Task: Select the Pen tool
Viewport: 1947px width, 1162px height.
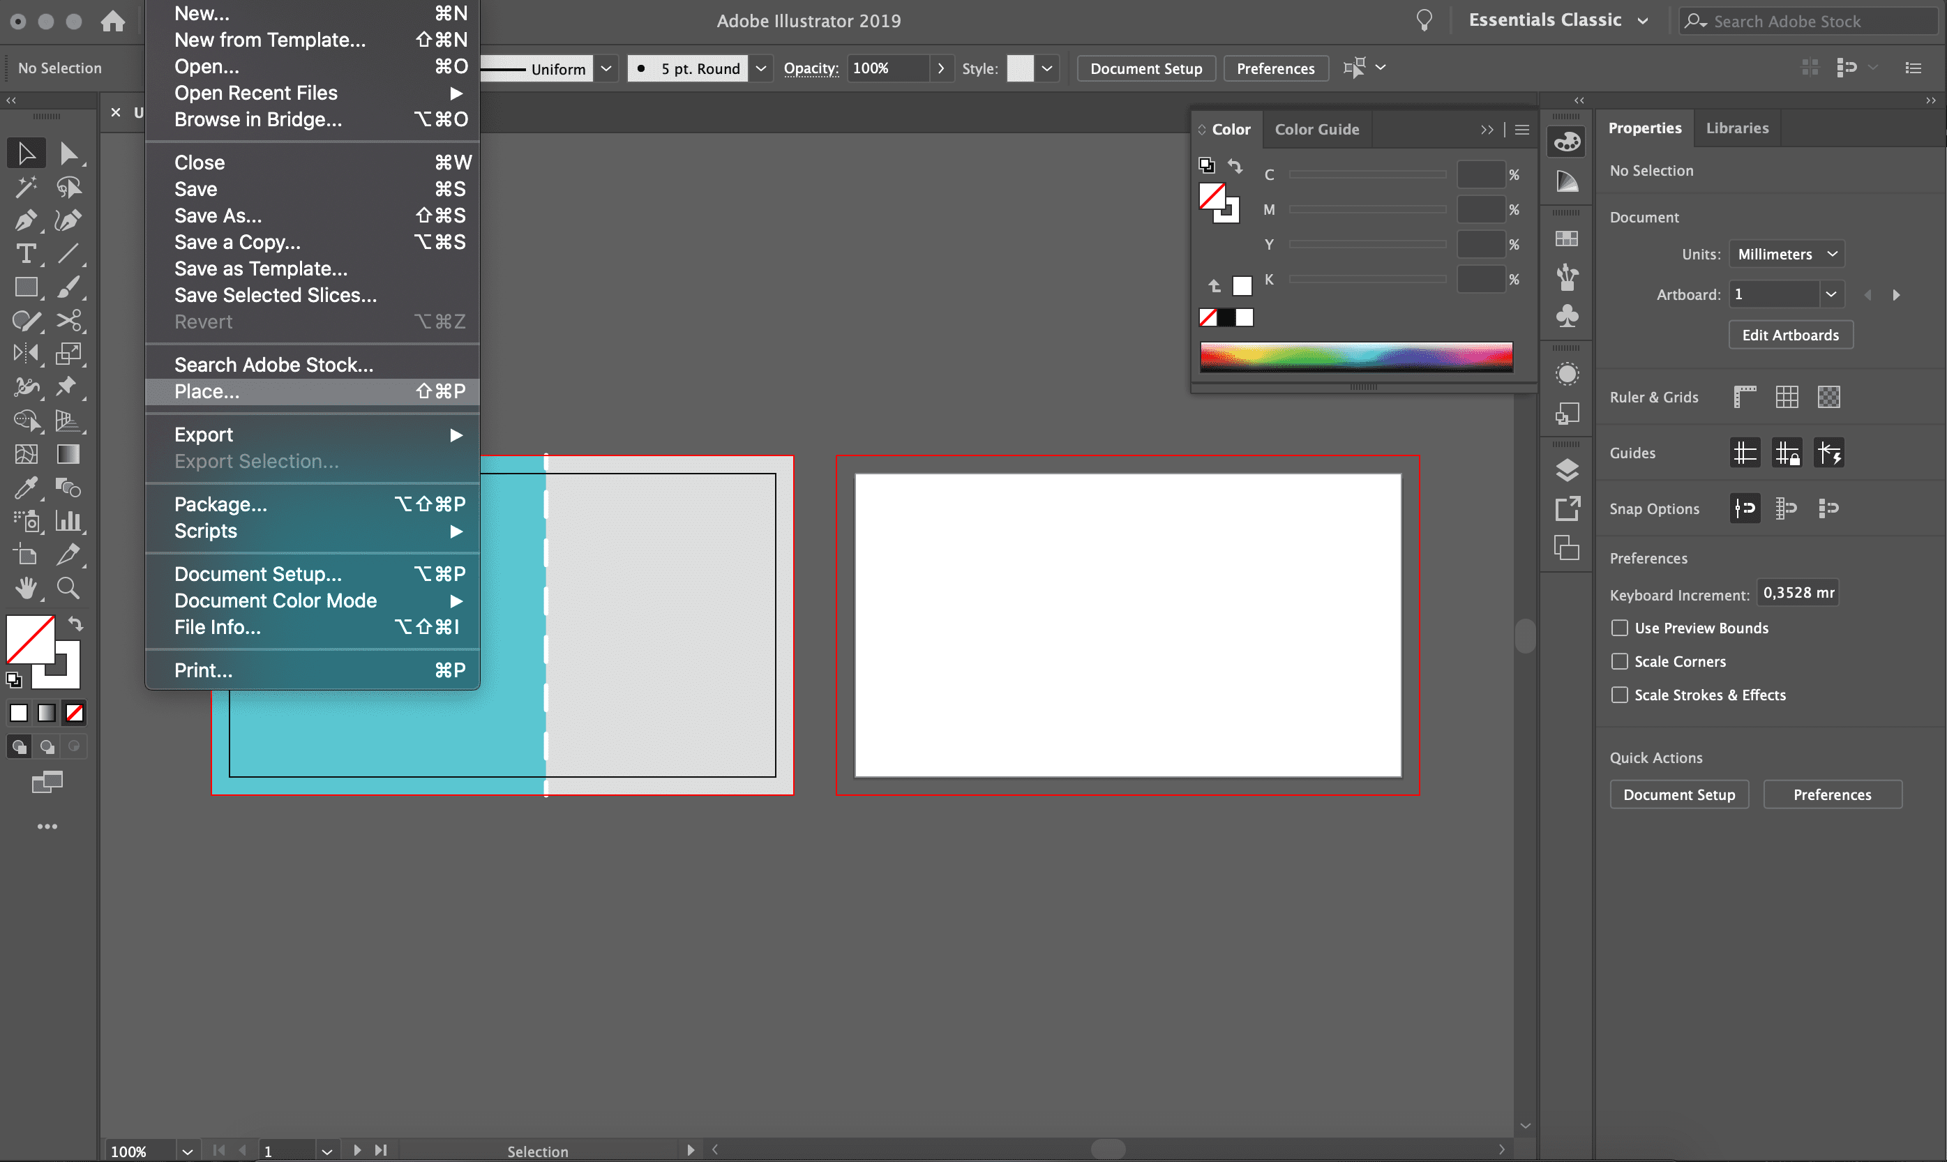Action: click(x=26, y=220)
